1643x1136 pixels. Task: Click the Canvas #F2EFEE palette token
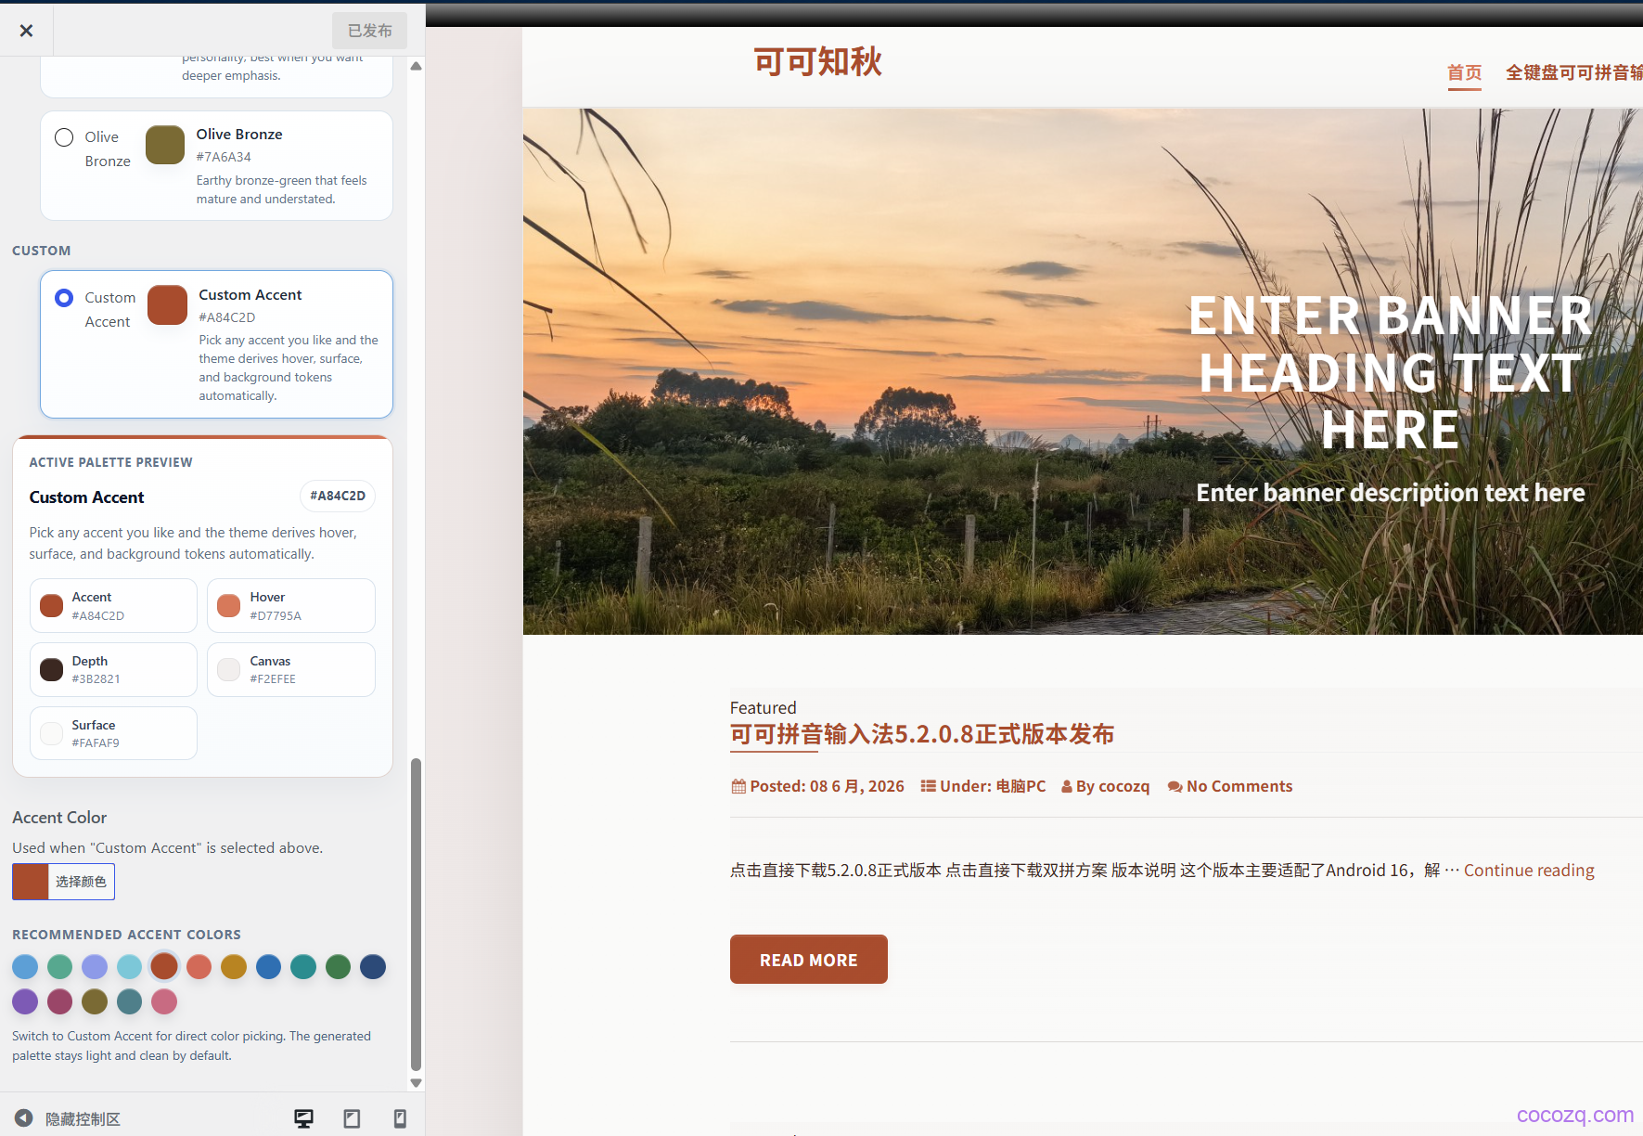click(291, 669)
